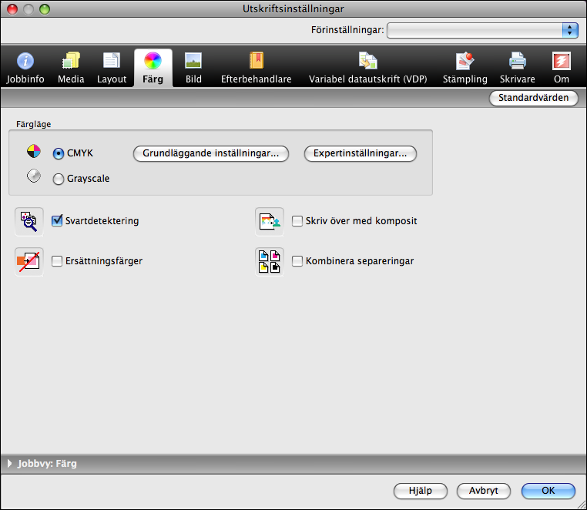The image size is (587, 510).
Task: Click the Hjälp button
Action: 421,491
